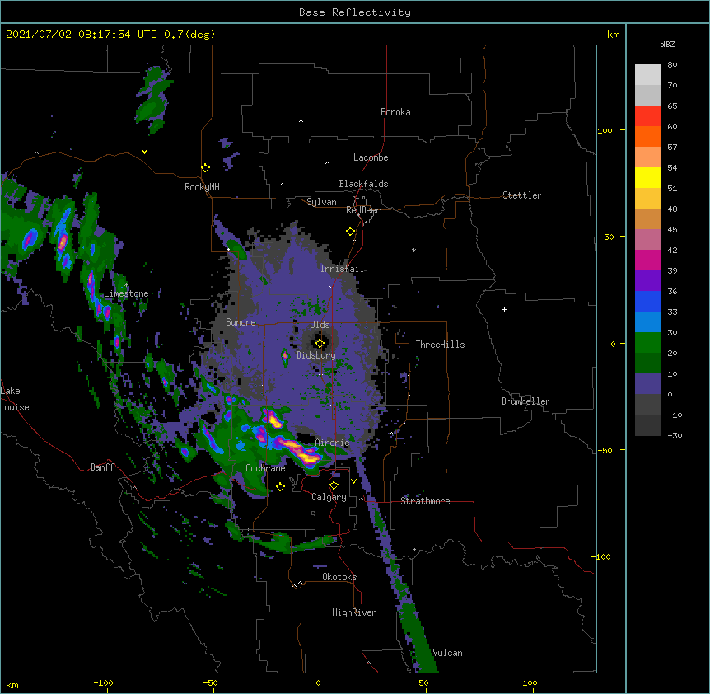Click the white asterisk above Limestone label

point(126,285)
